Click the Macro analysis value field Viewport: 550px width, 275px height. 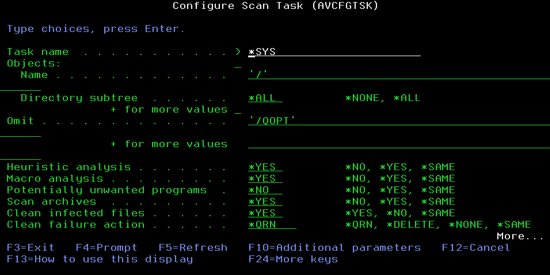265,179
